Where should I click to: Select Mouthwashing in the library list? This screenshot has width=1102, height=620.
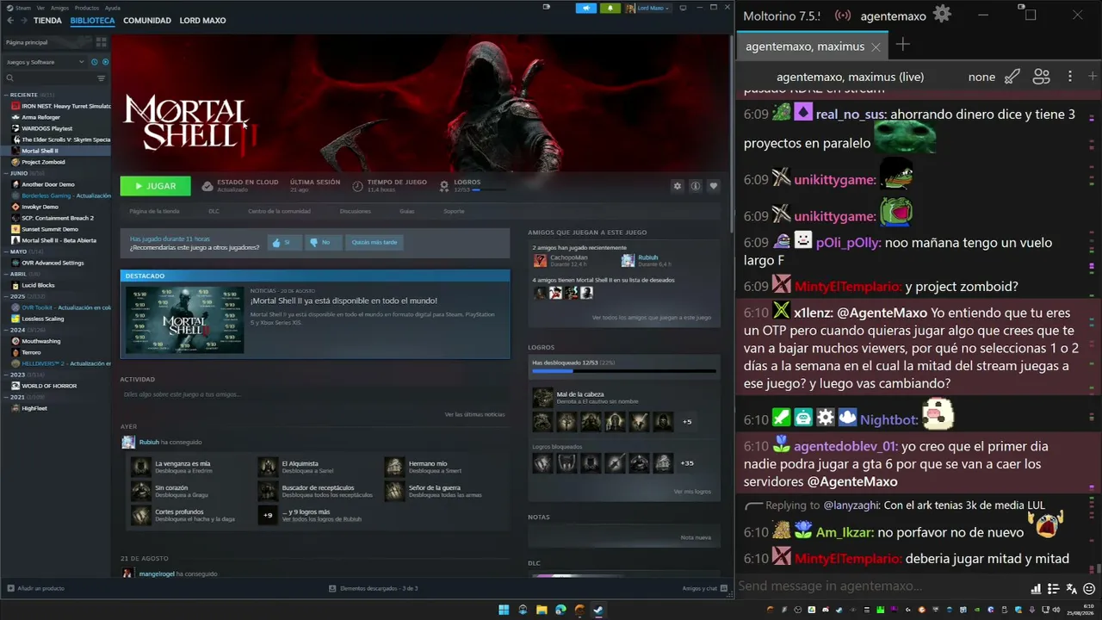pyautogui.click(x=56, y=341)
